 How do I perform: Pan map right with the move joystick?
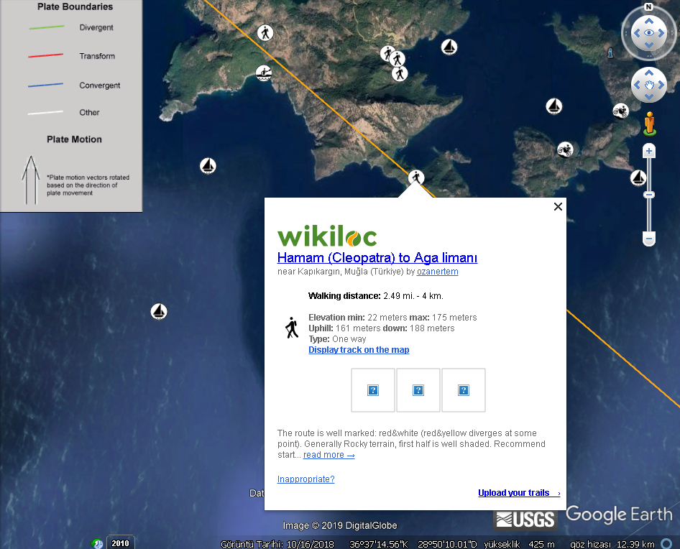(x=661, y=85)
